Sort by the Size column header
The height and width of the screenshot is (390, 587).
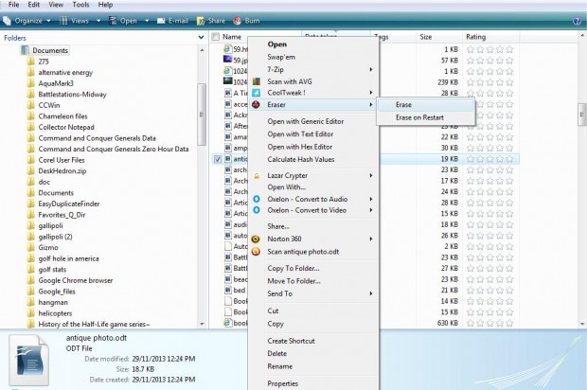(438, 37)
